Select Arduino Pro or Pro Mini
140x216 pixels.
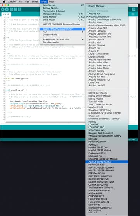[107, 60]
